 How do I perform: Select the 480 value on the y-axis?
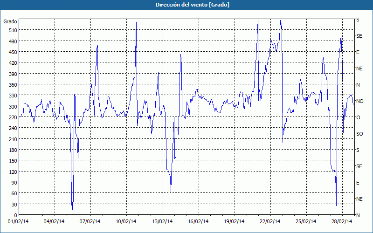pyautogui.click(x=13, y=41)
